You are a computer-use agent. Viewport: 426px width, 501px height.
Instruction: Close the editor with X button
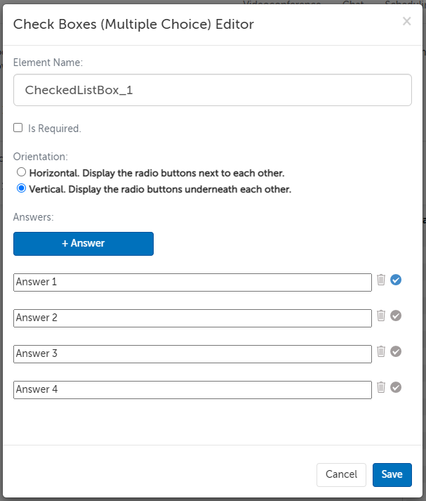(x=406, y=21)
